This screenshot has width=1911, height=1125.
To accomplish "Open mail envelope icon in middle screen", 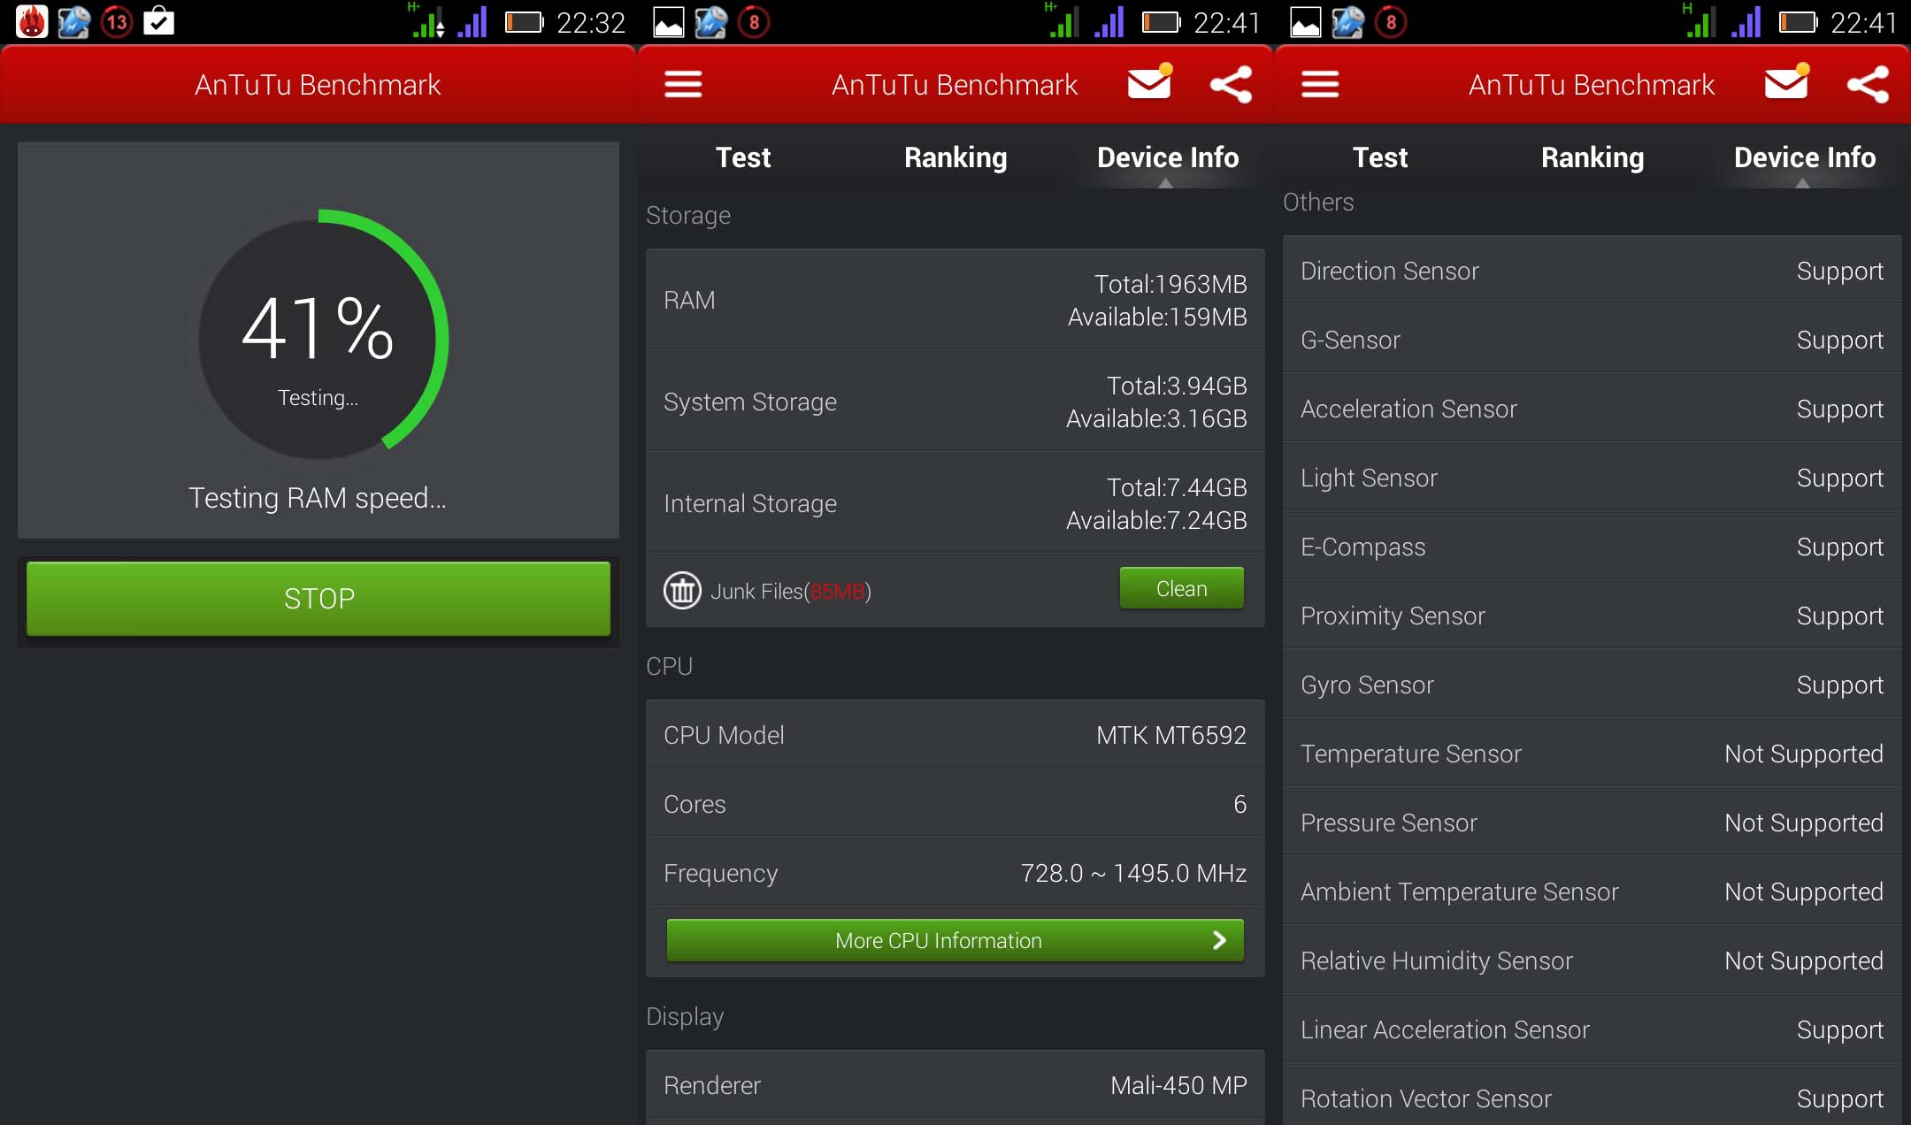I will click(x=1150, y=83).
